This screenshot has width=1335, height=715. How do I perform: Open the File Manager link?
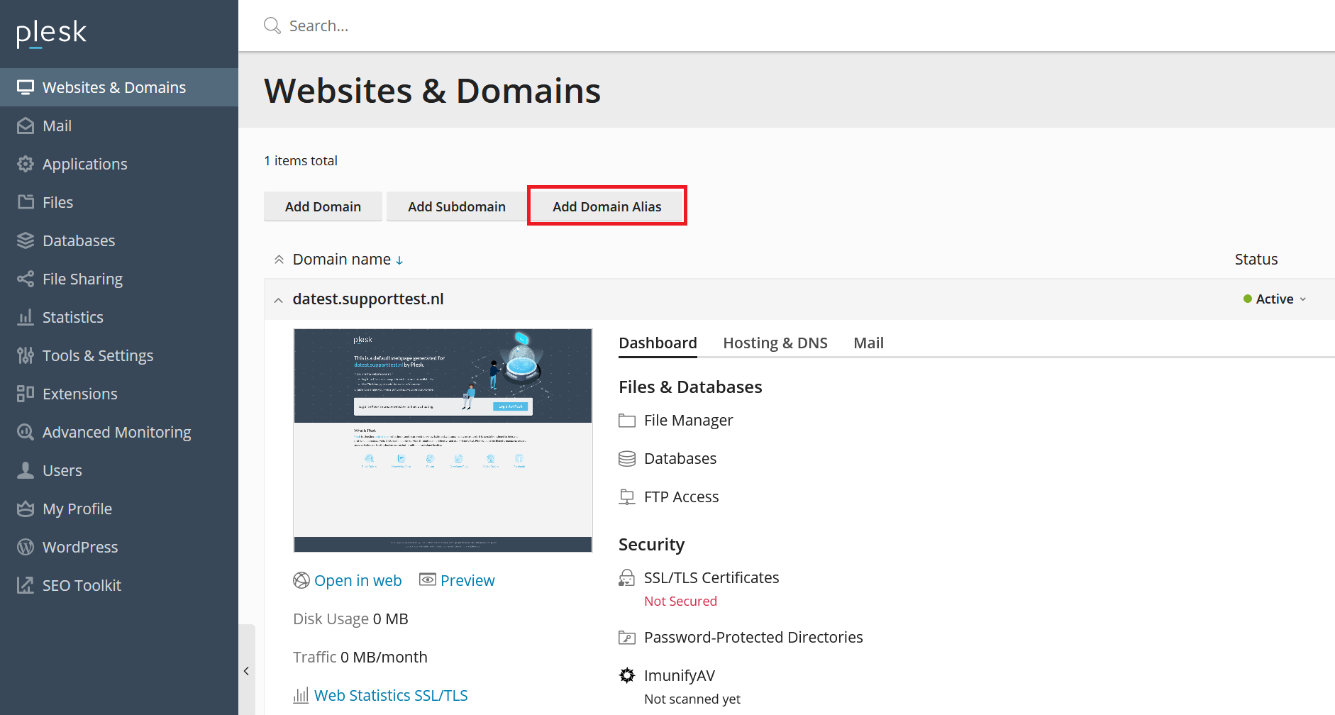[x=688, y=421]
